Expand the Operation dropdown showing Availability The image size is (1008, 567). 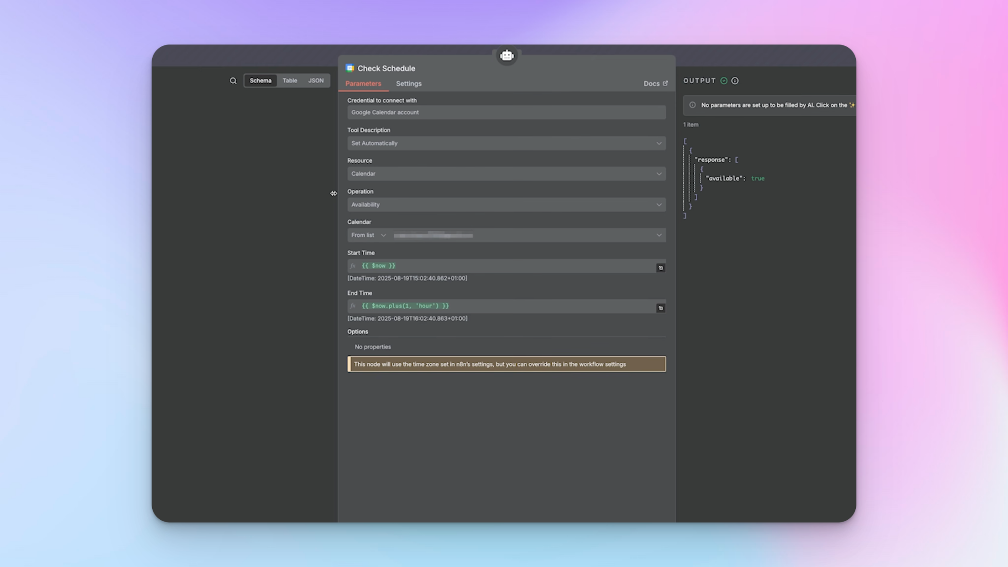[x=506, y=205]
